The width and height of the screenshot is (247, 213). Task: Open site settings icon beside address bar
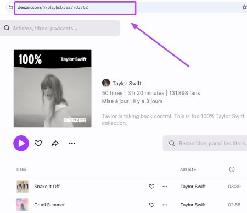[11, 7]
